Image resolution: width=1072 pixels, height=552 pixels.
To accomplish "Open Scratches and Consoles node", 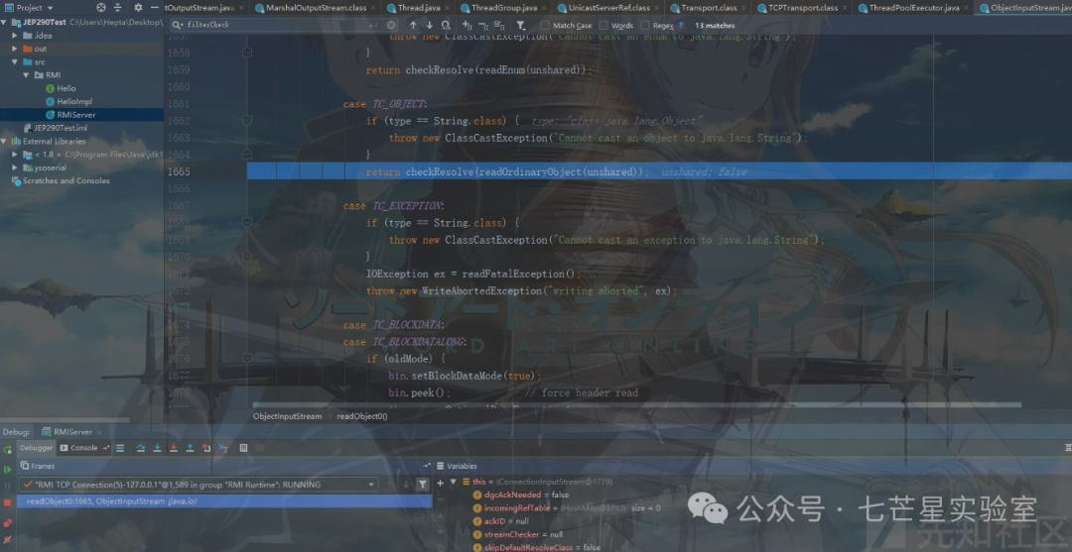I will [66, 180].
